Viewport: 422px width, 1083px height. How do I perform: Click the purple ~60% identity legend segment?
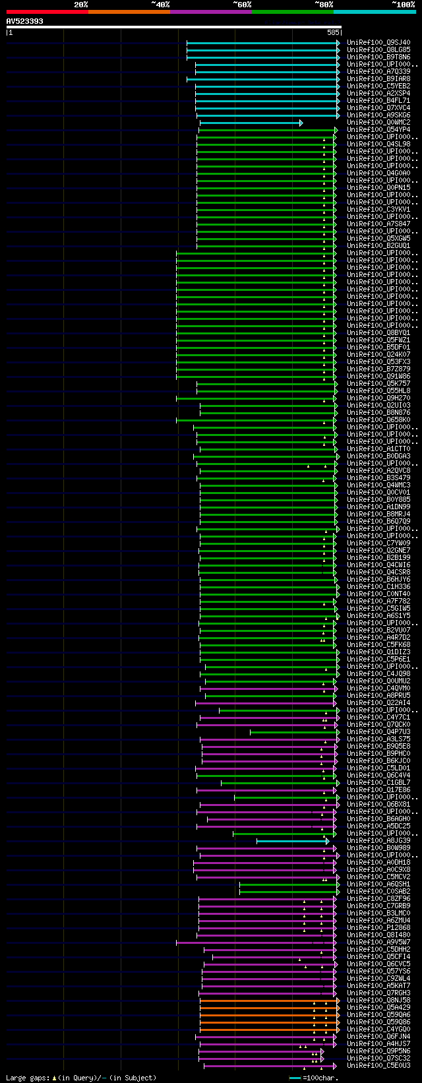tap(211, 12)
